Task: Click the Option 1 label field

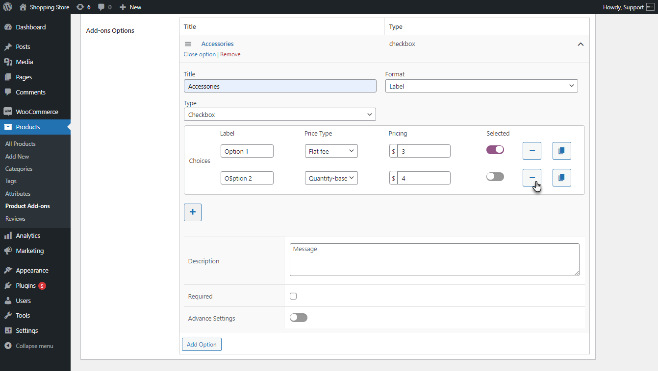Action: [x=247, y=151]
